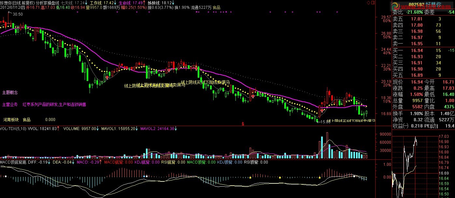The width and height of the screenshot is (455, 198).
Task: Click the chart title 好想你(日线.前复权)
Action: 17,3
